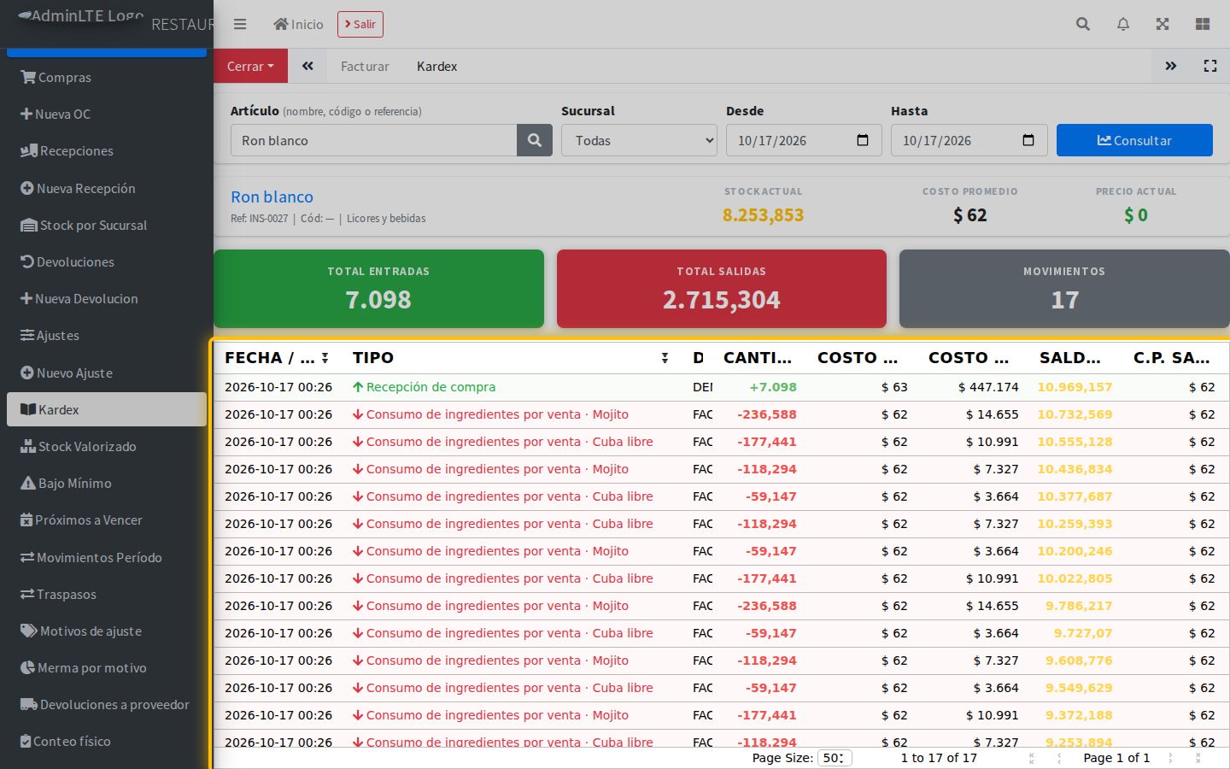Open the notifications bell
This screenshot has height=769, width=1230.
tap(1123, 24)
